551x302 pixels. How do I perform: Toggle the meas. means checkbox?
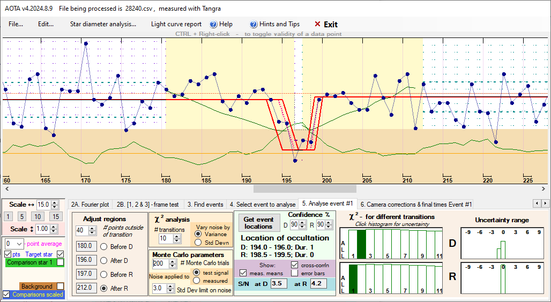(243, 273)
